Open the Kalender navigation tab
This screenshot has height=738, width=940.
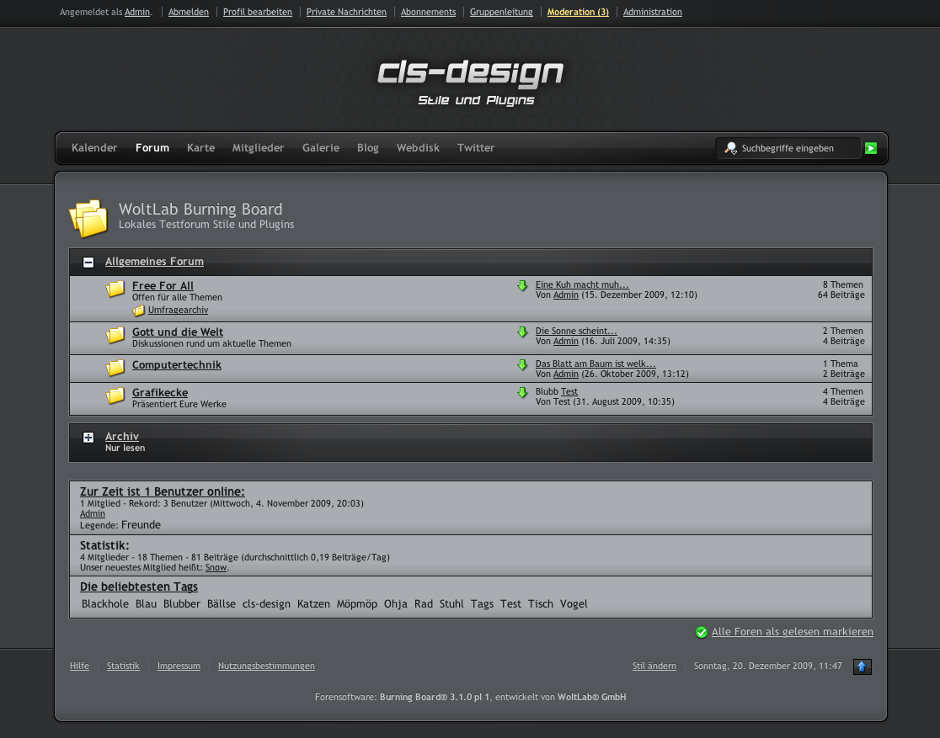pyautogui.click(x=94, y=148)
